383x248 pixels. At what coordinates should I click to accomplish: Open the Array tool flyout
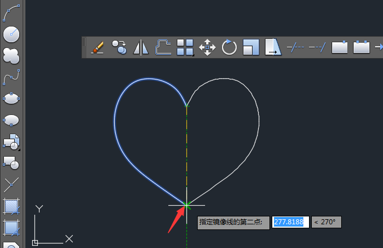pos(185,47)
